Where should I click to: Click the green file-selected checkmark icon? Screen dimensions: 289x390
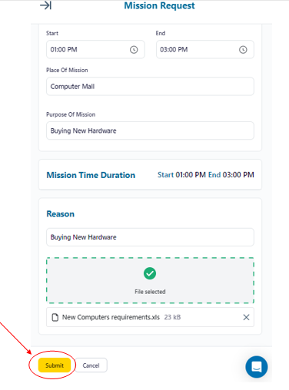tap(150, 273)
